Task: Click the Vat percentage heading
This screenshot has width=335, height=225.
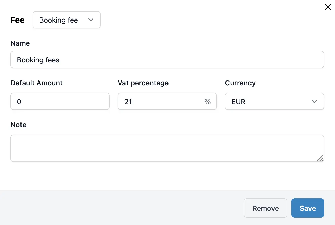Action: point(143,83)
